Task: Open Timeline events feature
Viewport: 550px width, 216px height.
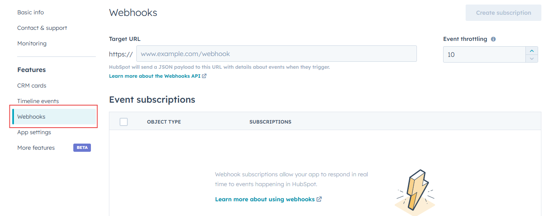Action: 38,101
